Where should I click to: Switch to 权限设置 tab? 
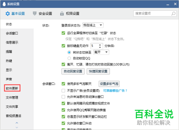[x=70, y=14]
